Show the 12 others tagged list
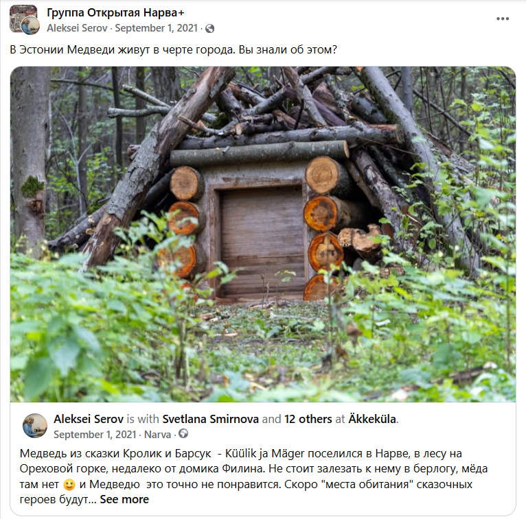Viewport: 526px width, 519px height. pos(308,419)
